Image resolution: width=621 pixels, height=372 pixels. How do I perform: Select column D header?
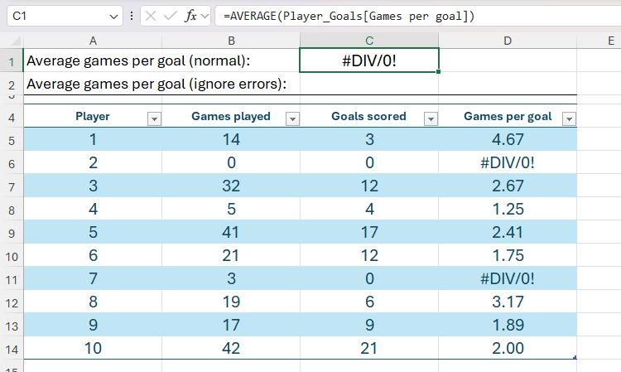[508, 40]
